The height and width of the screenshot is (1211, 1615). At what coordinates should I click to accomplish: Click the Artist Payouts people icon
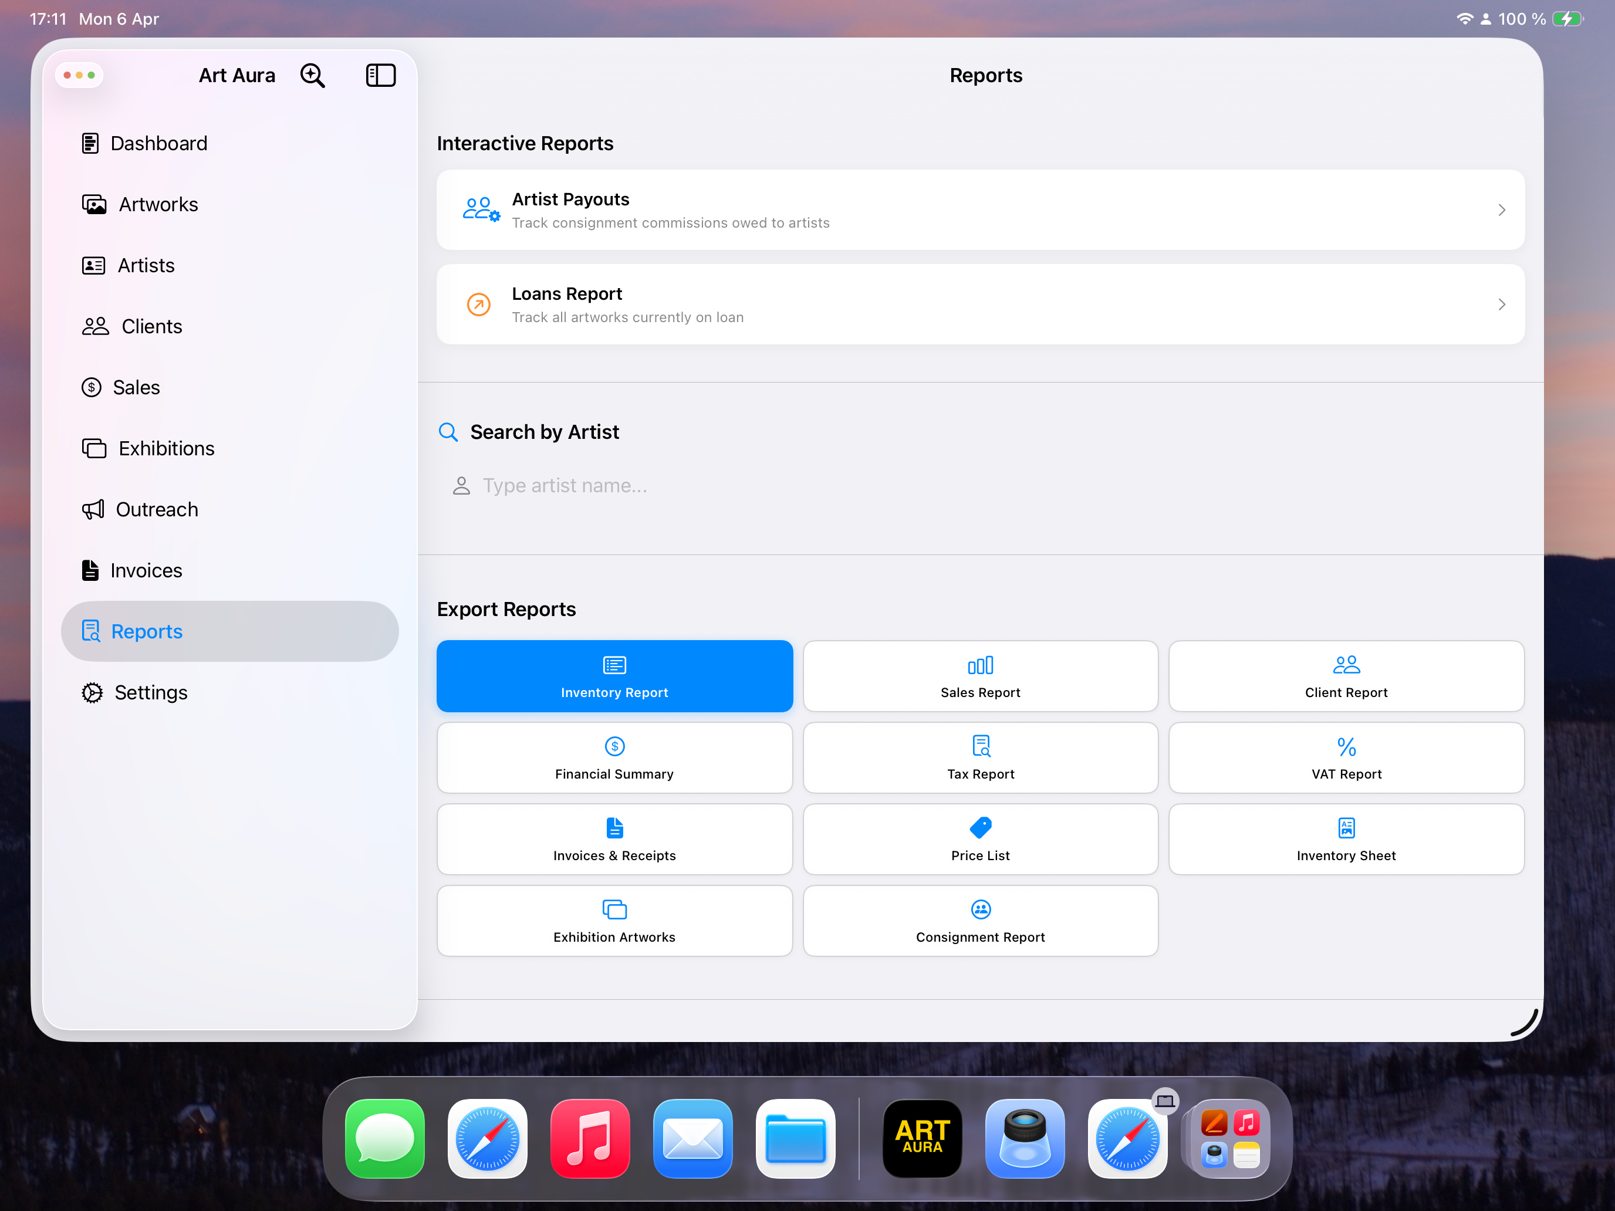481,210
